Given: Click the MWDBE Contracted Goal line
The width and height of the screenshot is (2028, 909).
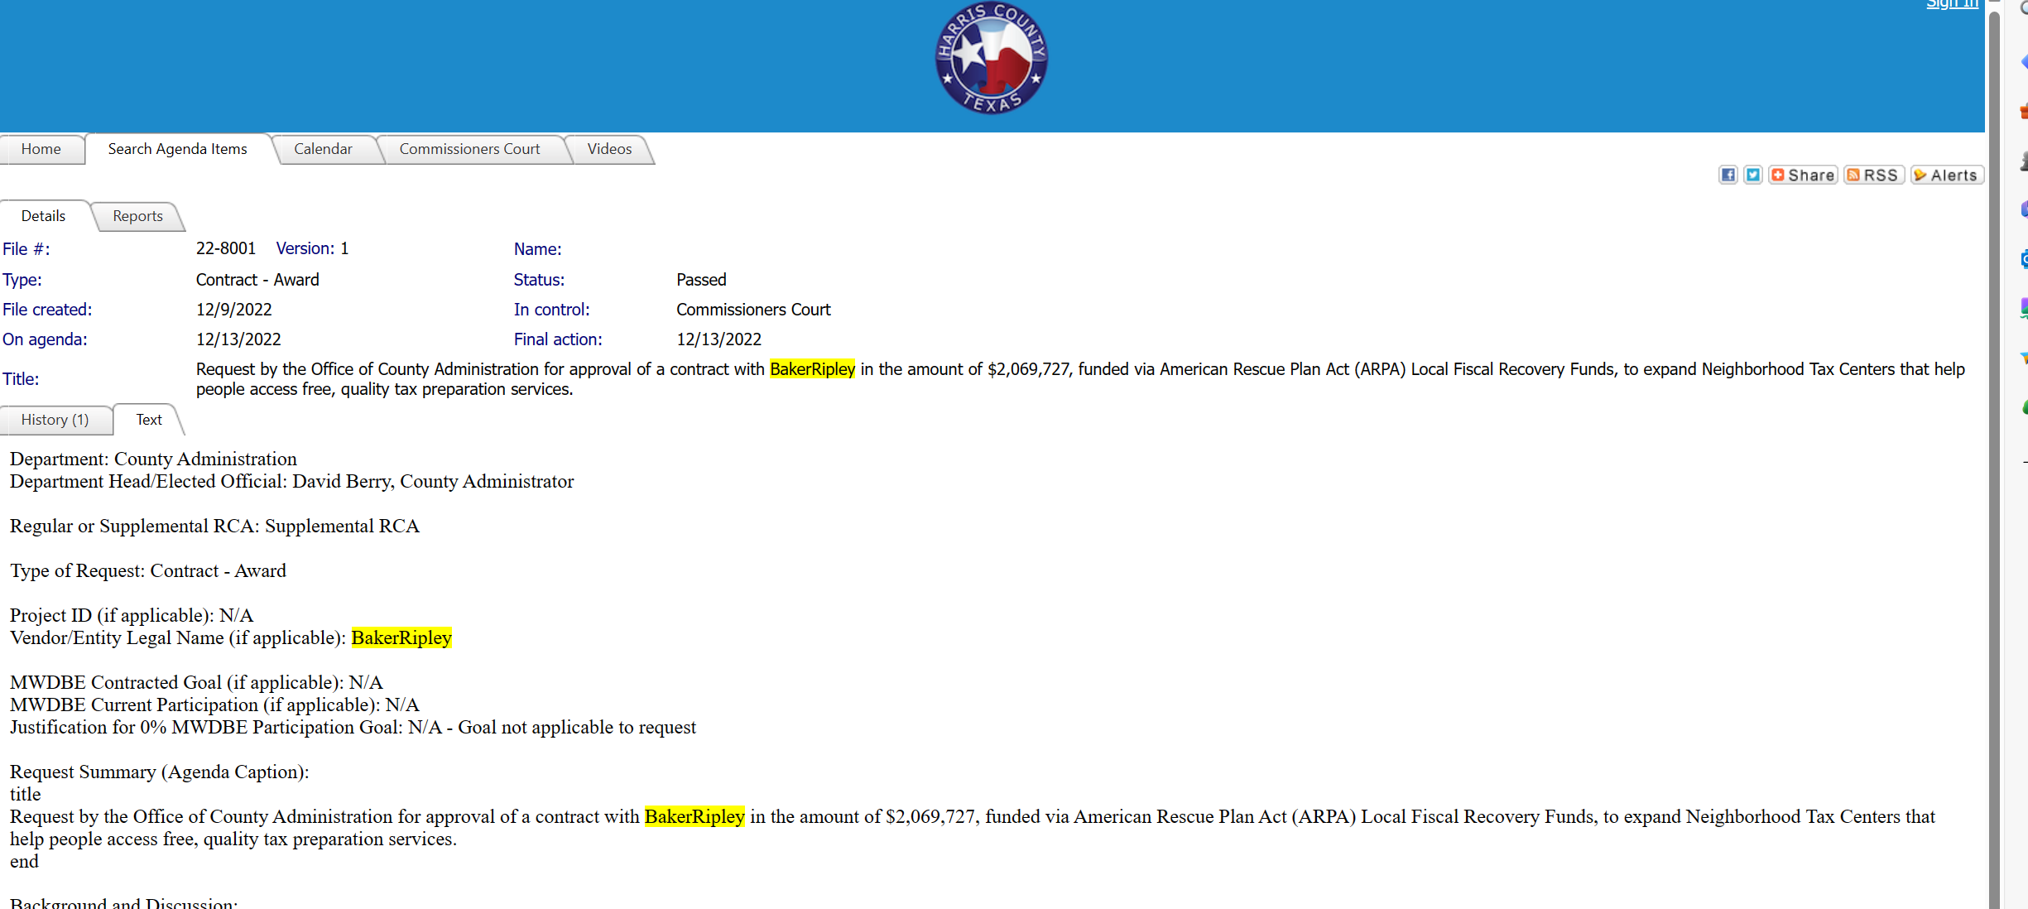Looking at the screenshot, I should [196, 683].
